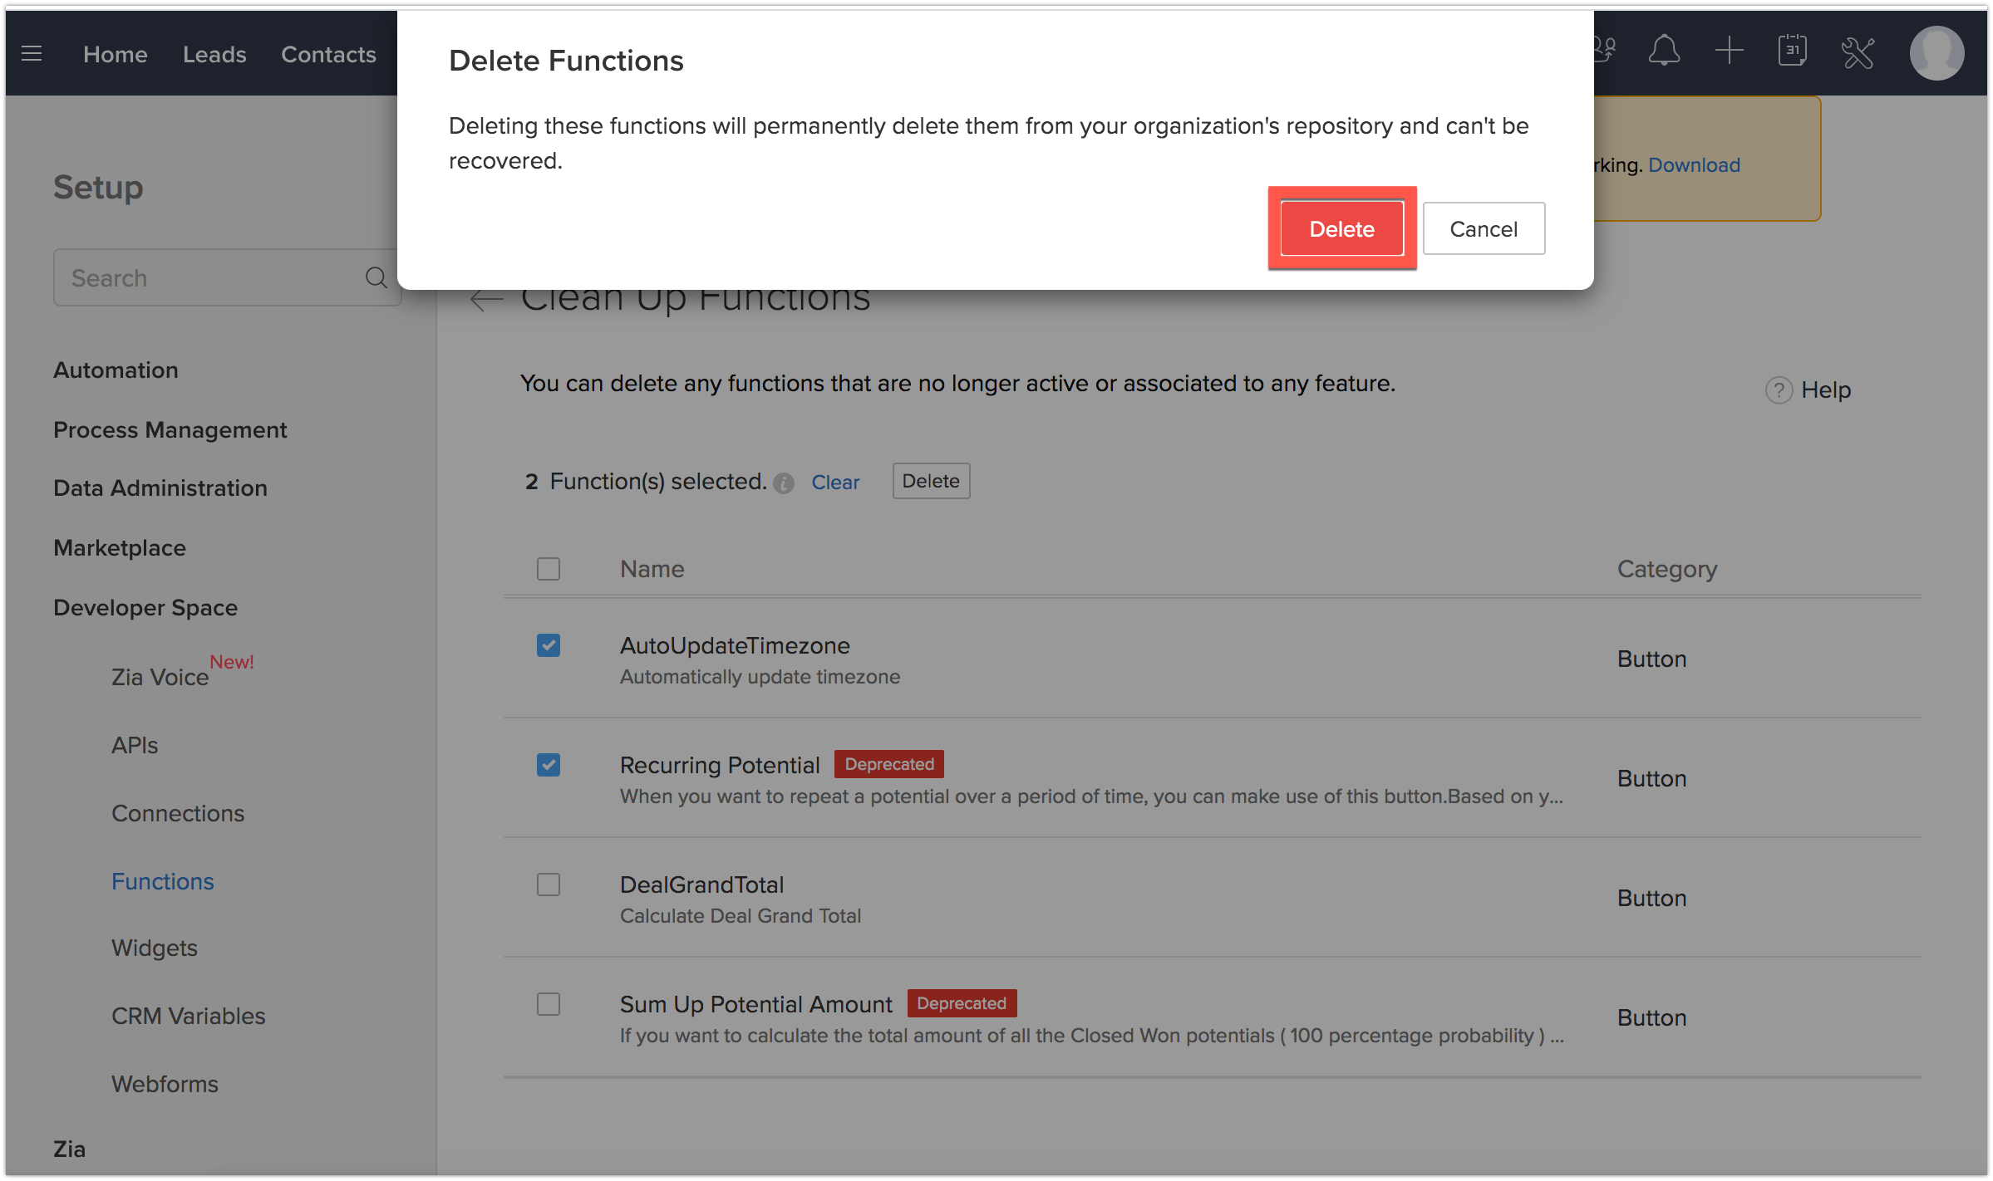Image resolution: width=1993 pixels, height=1181 pixels.
Task: Expand Process Management section
Action: 170,429
